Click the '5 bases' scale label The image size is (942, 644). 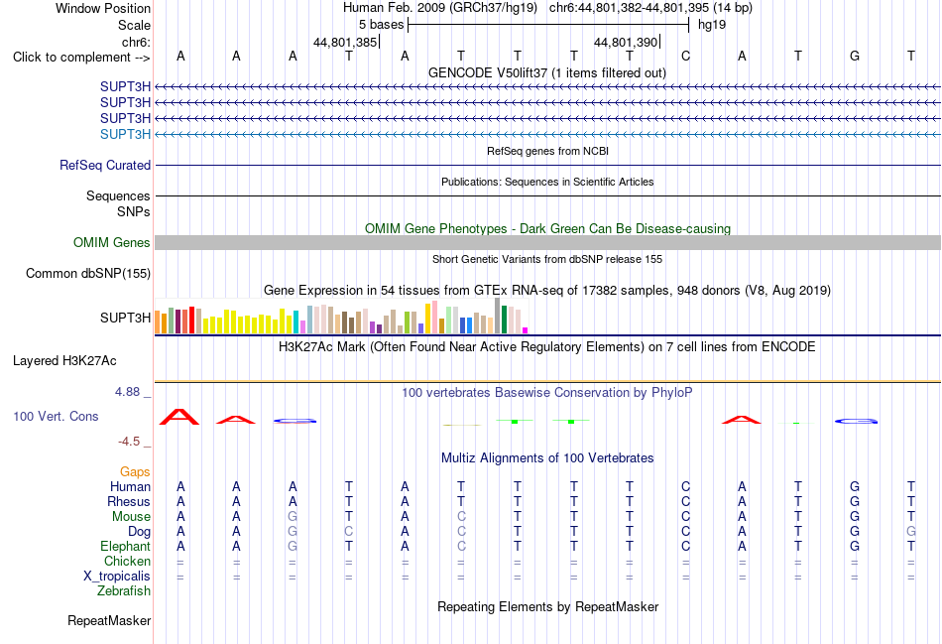click(x=382, y=25)
